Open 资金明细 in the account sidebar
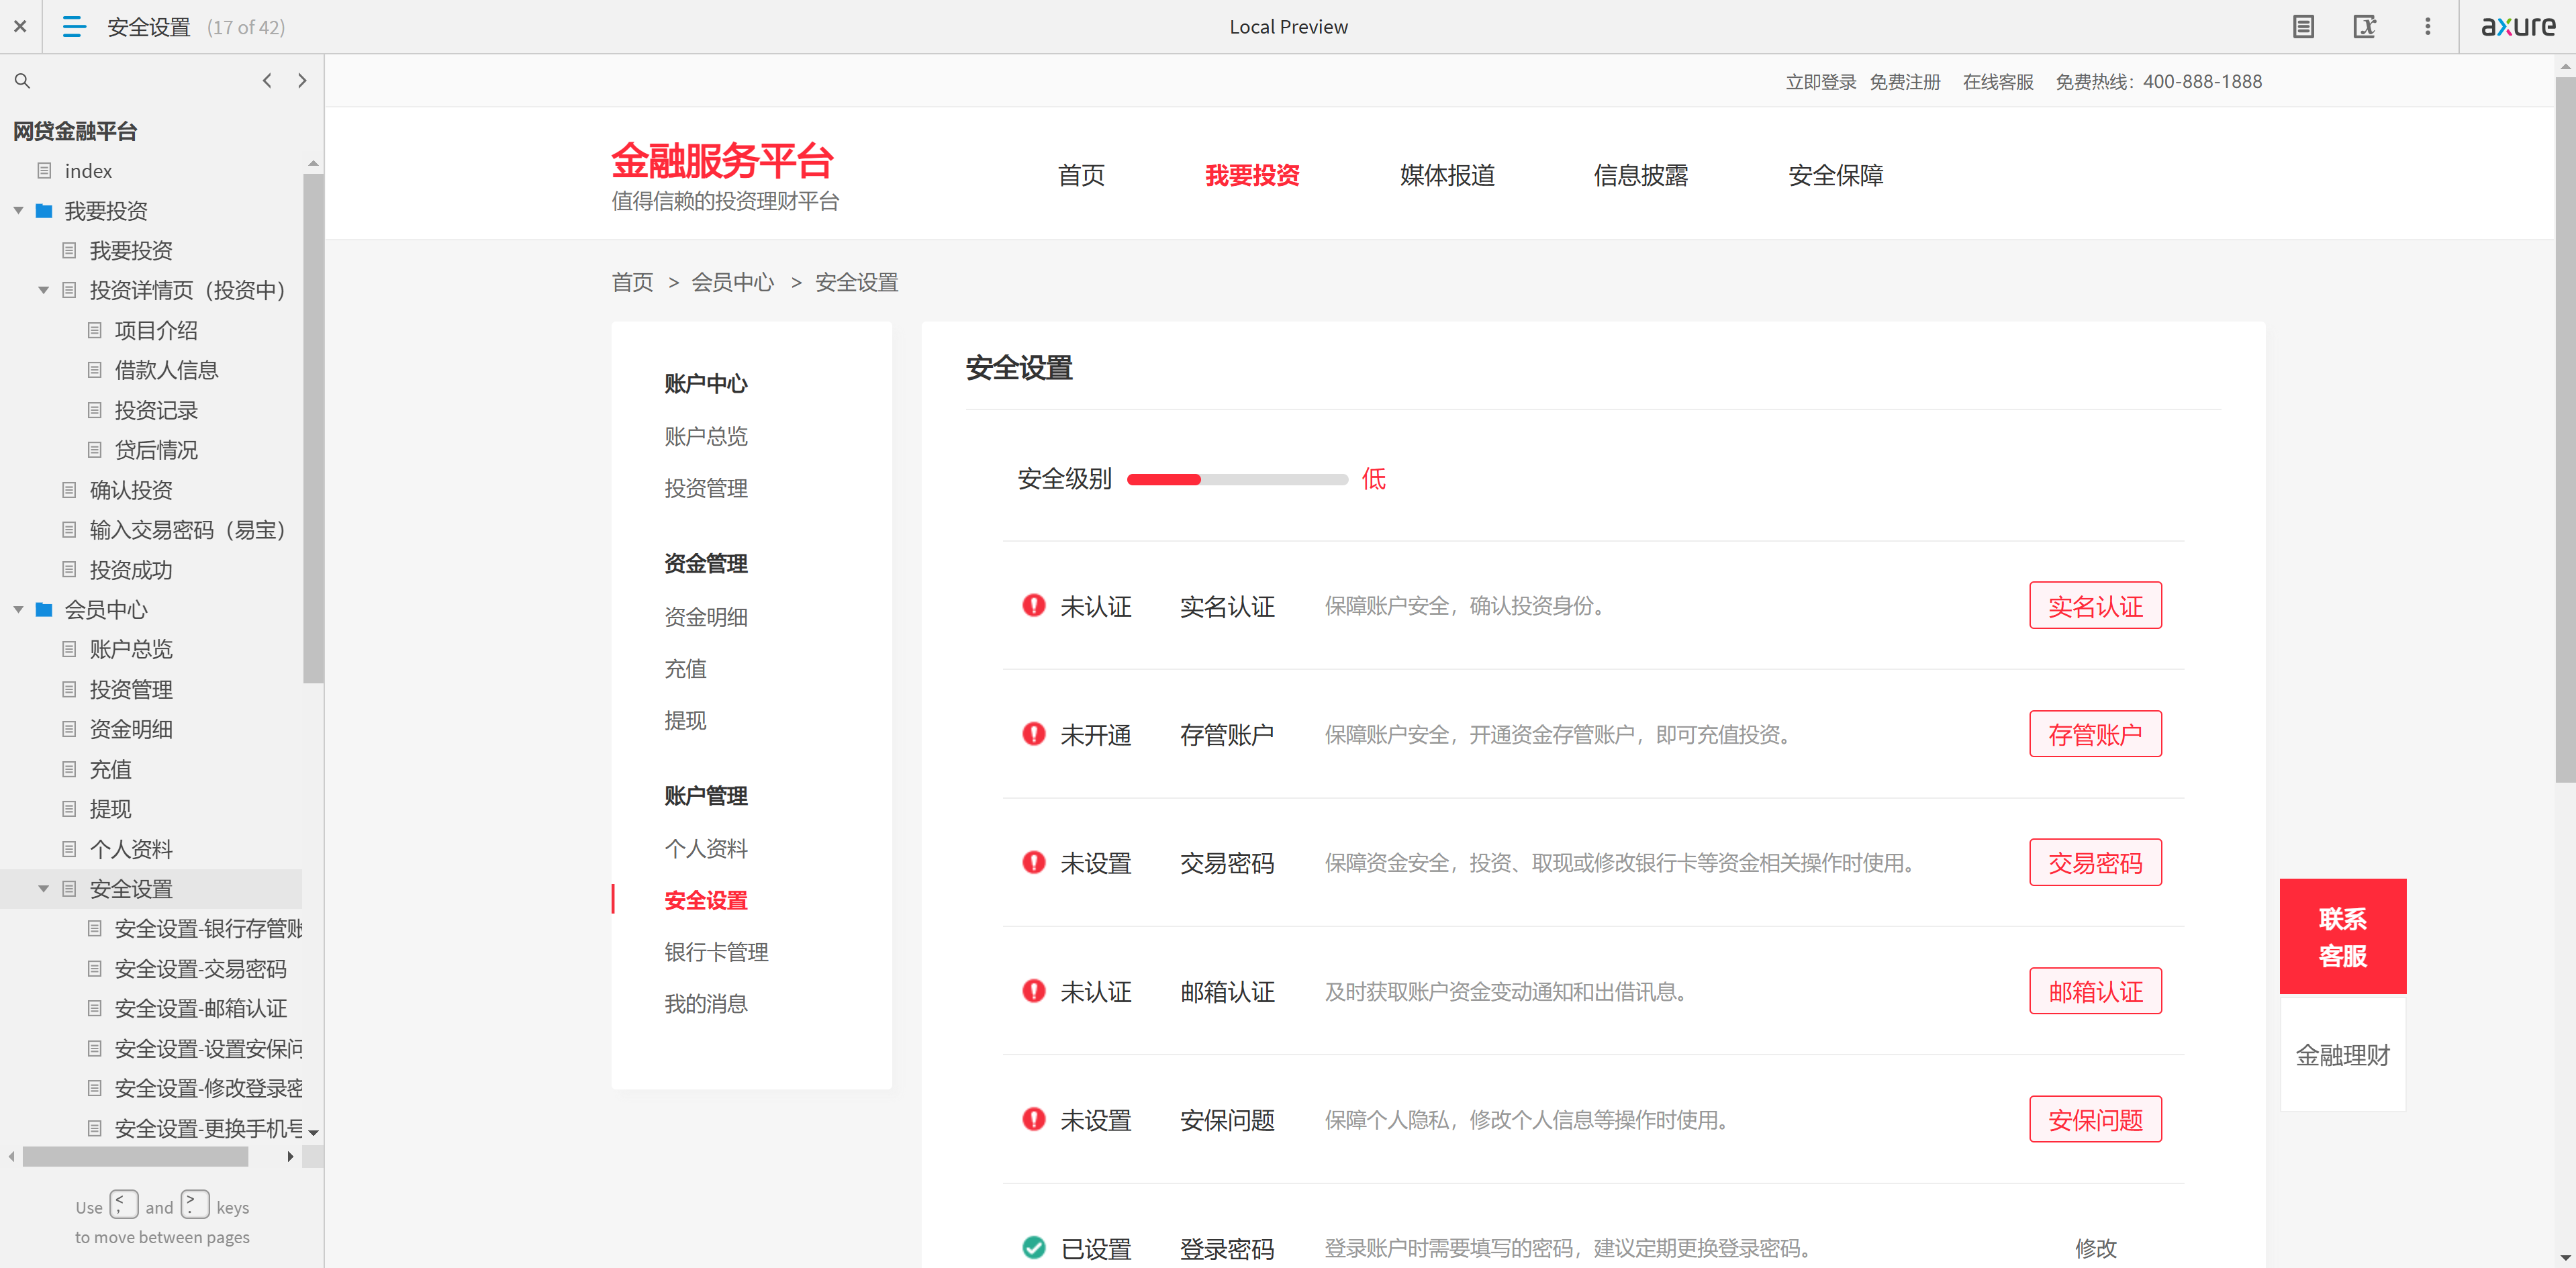 click(706, 617)
